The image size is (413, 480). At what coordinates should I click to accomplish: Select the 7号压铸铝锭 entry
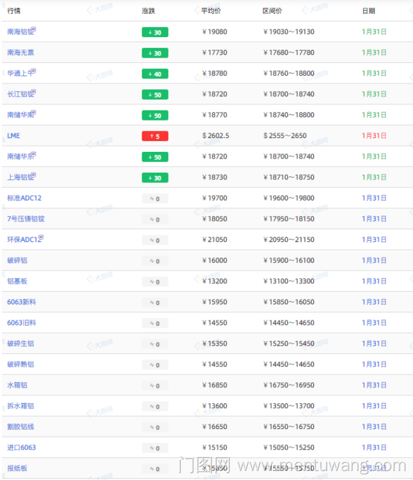pos(26,219)
